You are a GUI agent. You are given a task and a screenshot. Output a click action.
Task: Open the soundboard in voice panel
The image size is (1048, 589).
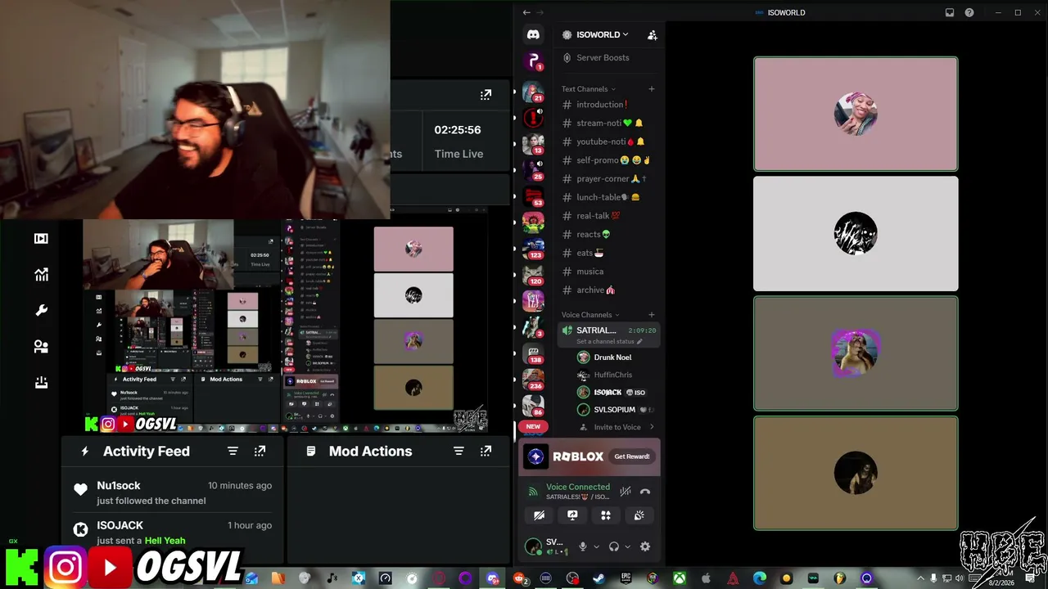639,515
